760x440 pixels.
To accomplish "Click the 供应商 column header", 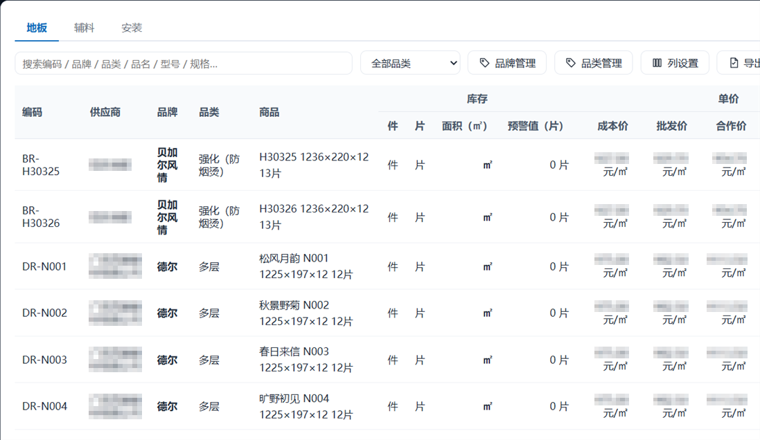I will [105, 112].
